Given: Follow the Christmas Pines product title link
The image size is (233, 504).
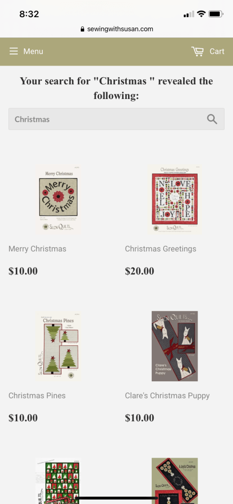Looking at the screenshot, I should click(x=37, y=396).
